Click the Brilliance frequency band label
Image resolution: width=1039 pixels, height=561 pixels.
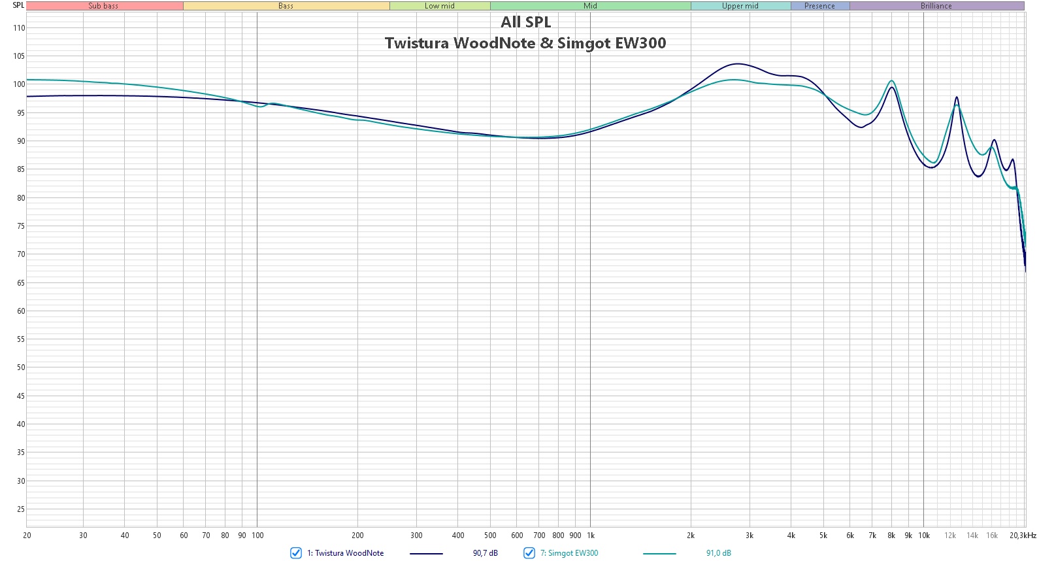936,6
